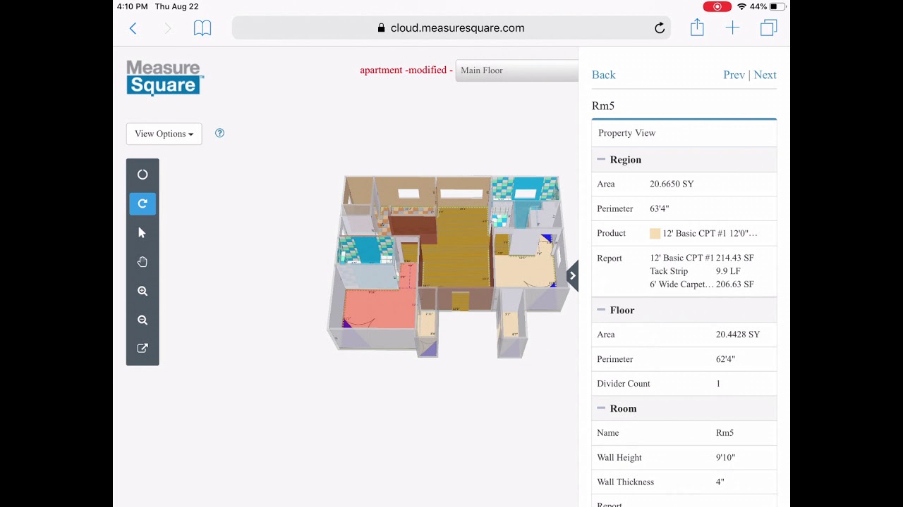The height and width of the screenshot is (507, 903).
Task: Tap the cloud.measuresquare.com address bar
Action: tap(451, 28)
